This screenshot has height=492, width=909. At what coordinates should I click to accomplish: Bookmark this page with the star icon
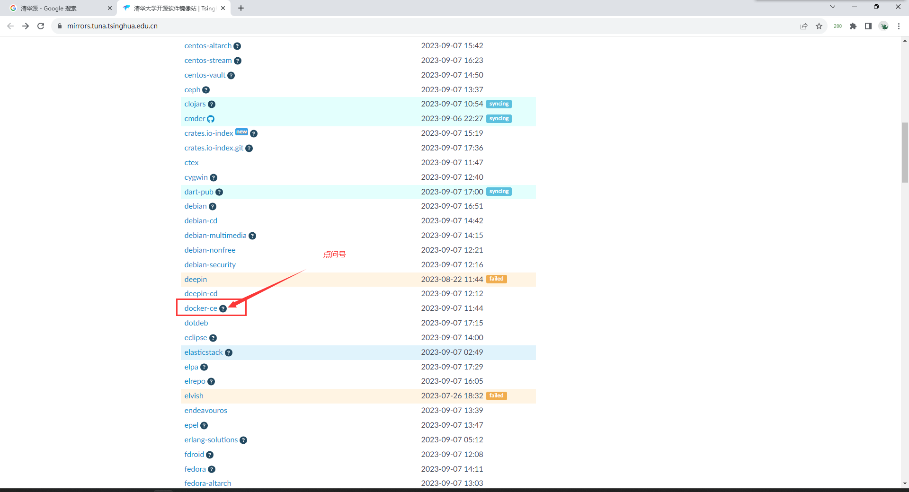819,26
